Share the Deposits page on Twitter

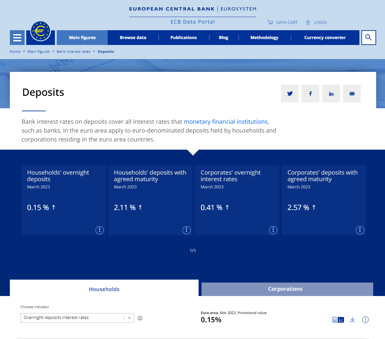[290, 94]
